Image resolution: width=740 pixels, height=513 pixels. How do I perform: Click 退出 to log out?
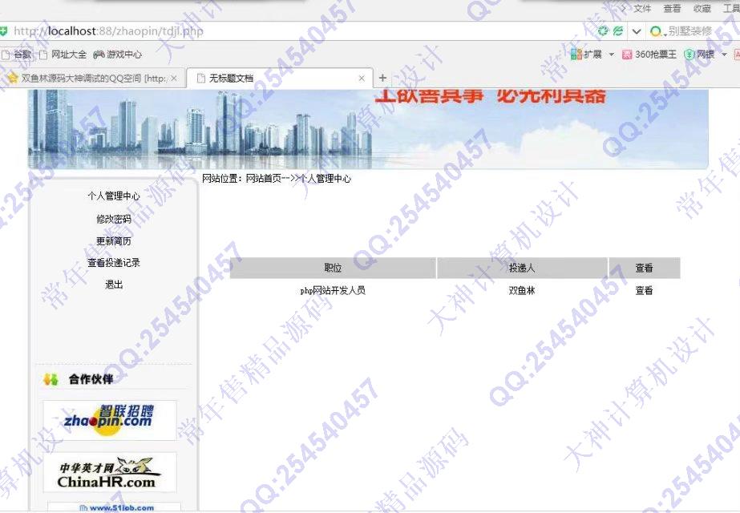114,285
